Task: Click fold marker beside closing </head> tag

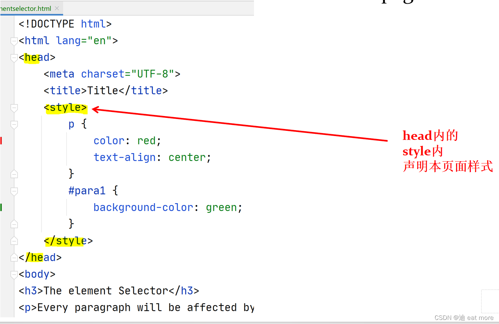Action: click(x=14, y=257)
